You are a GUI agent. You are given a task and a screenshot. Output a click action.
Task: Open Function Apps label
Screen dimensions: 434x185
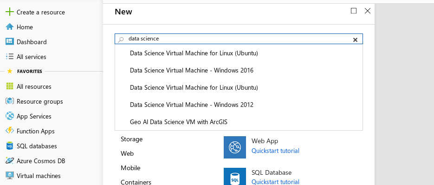point(35,131)
